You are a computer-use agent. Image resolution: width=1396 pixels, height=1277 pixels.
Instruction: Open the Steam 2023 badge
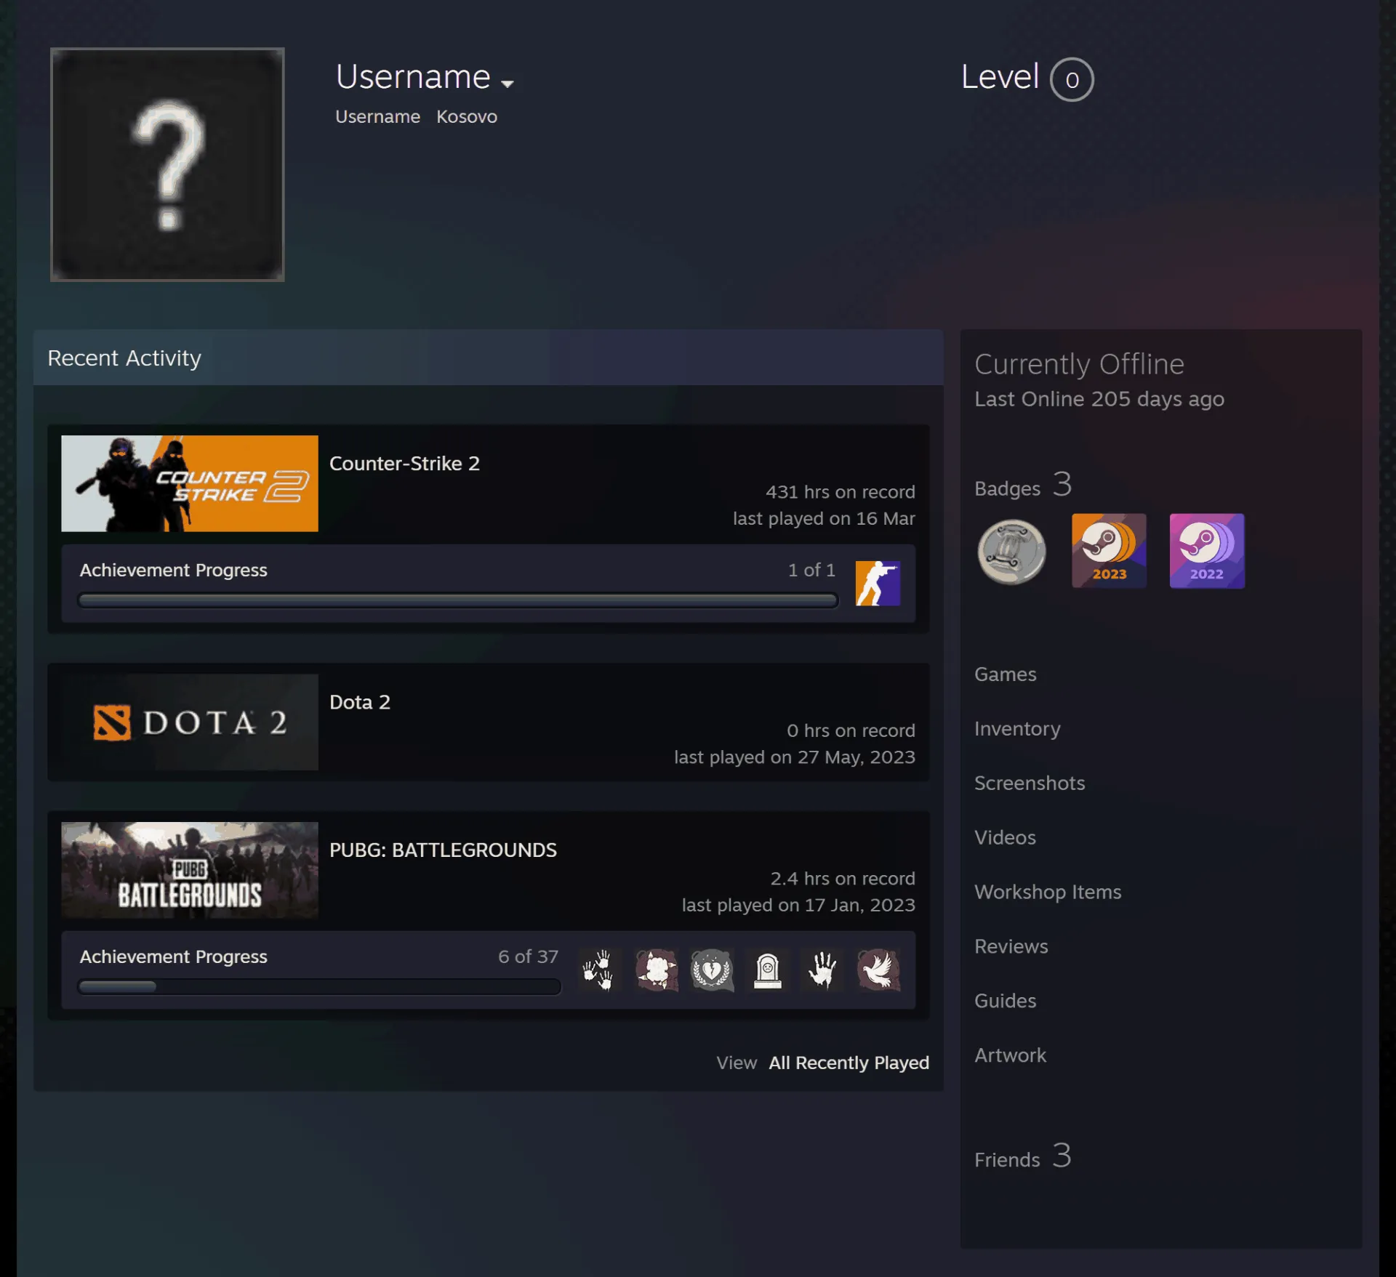1109,551
